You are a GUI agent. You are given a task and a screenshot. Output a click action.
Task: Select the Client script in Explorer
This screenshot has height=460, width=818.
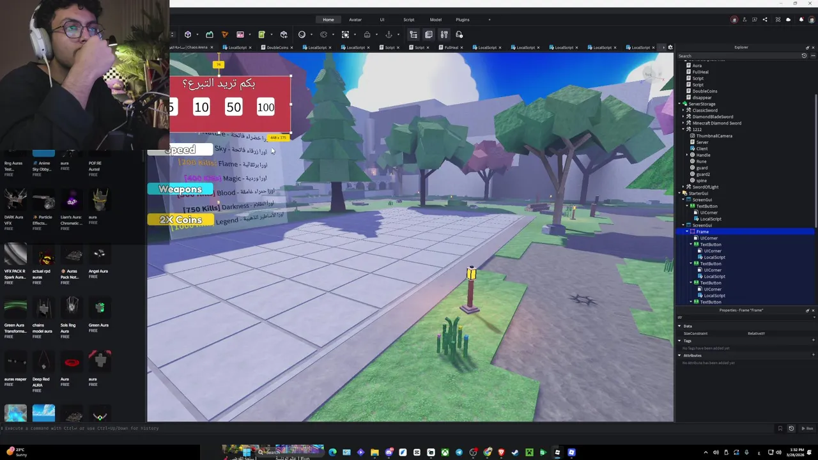coord(702,149)
